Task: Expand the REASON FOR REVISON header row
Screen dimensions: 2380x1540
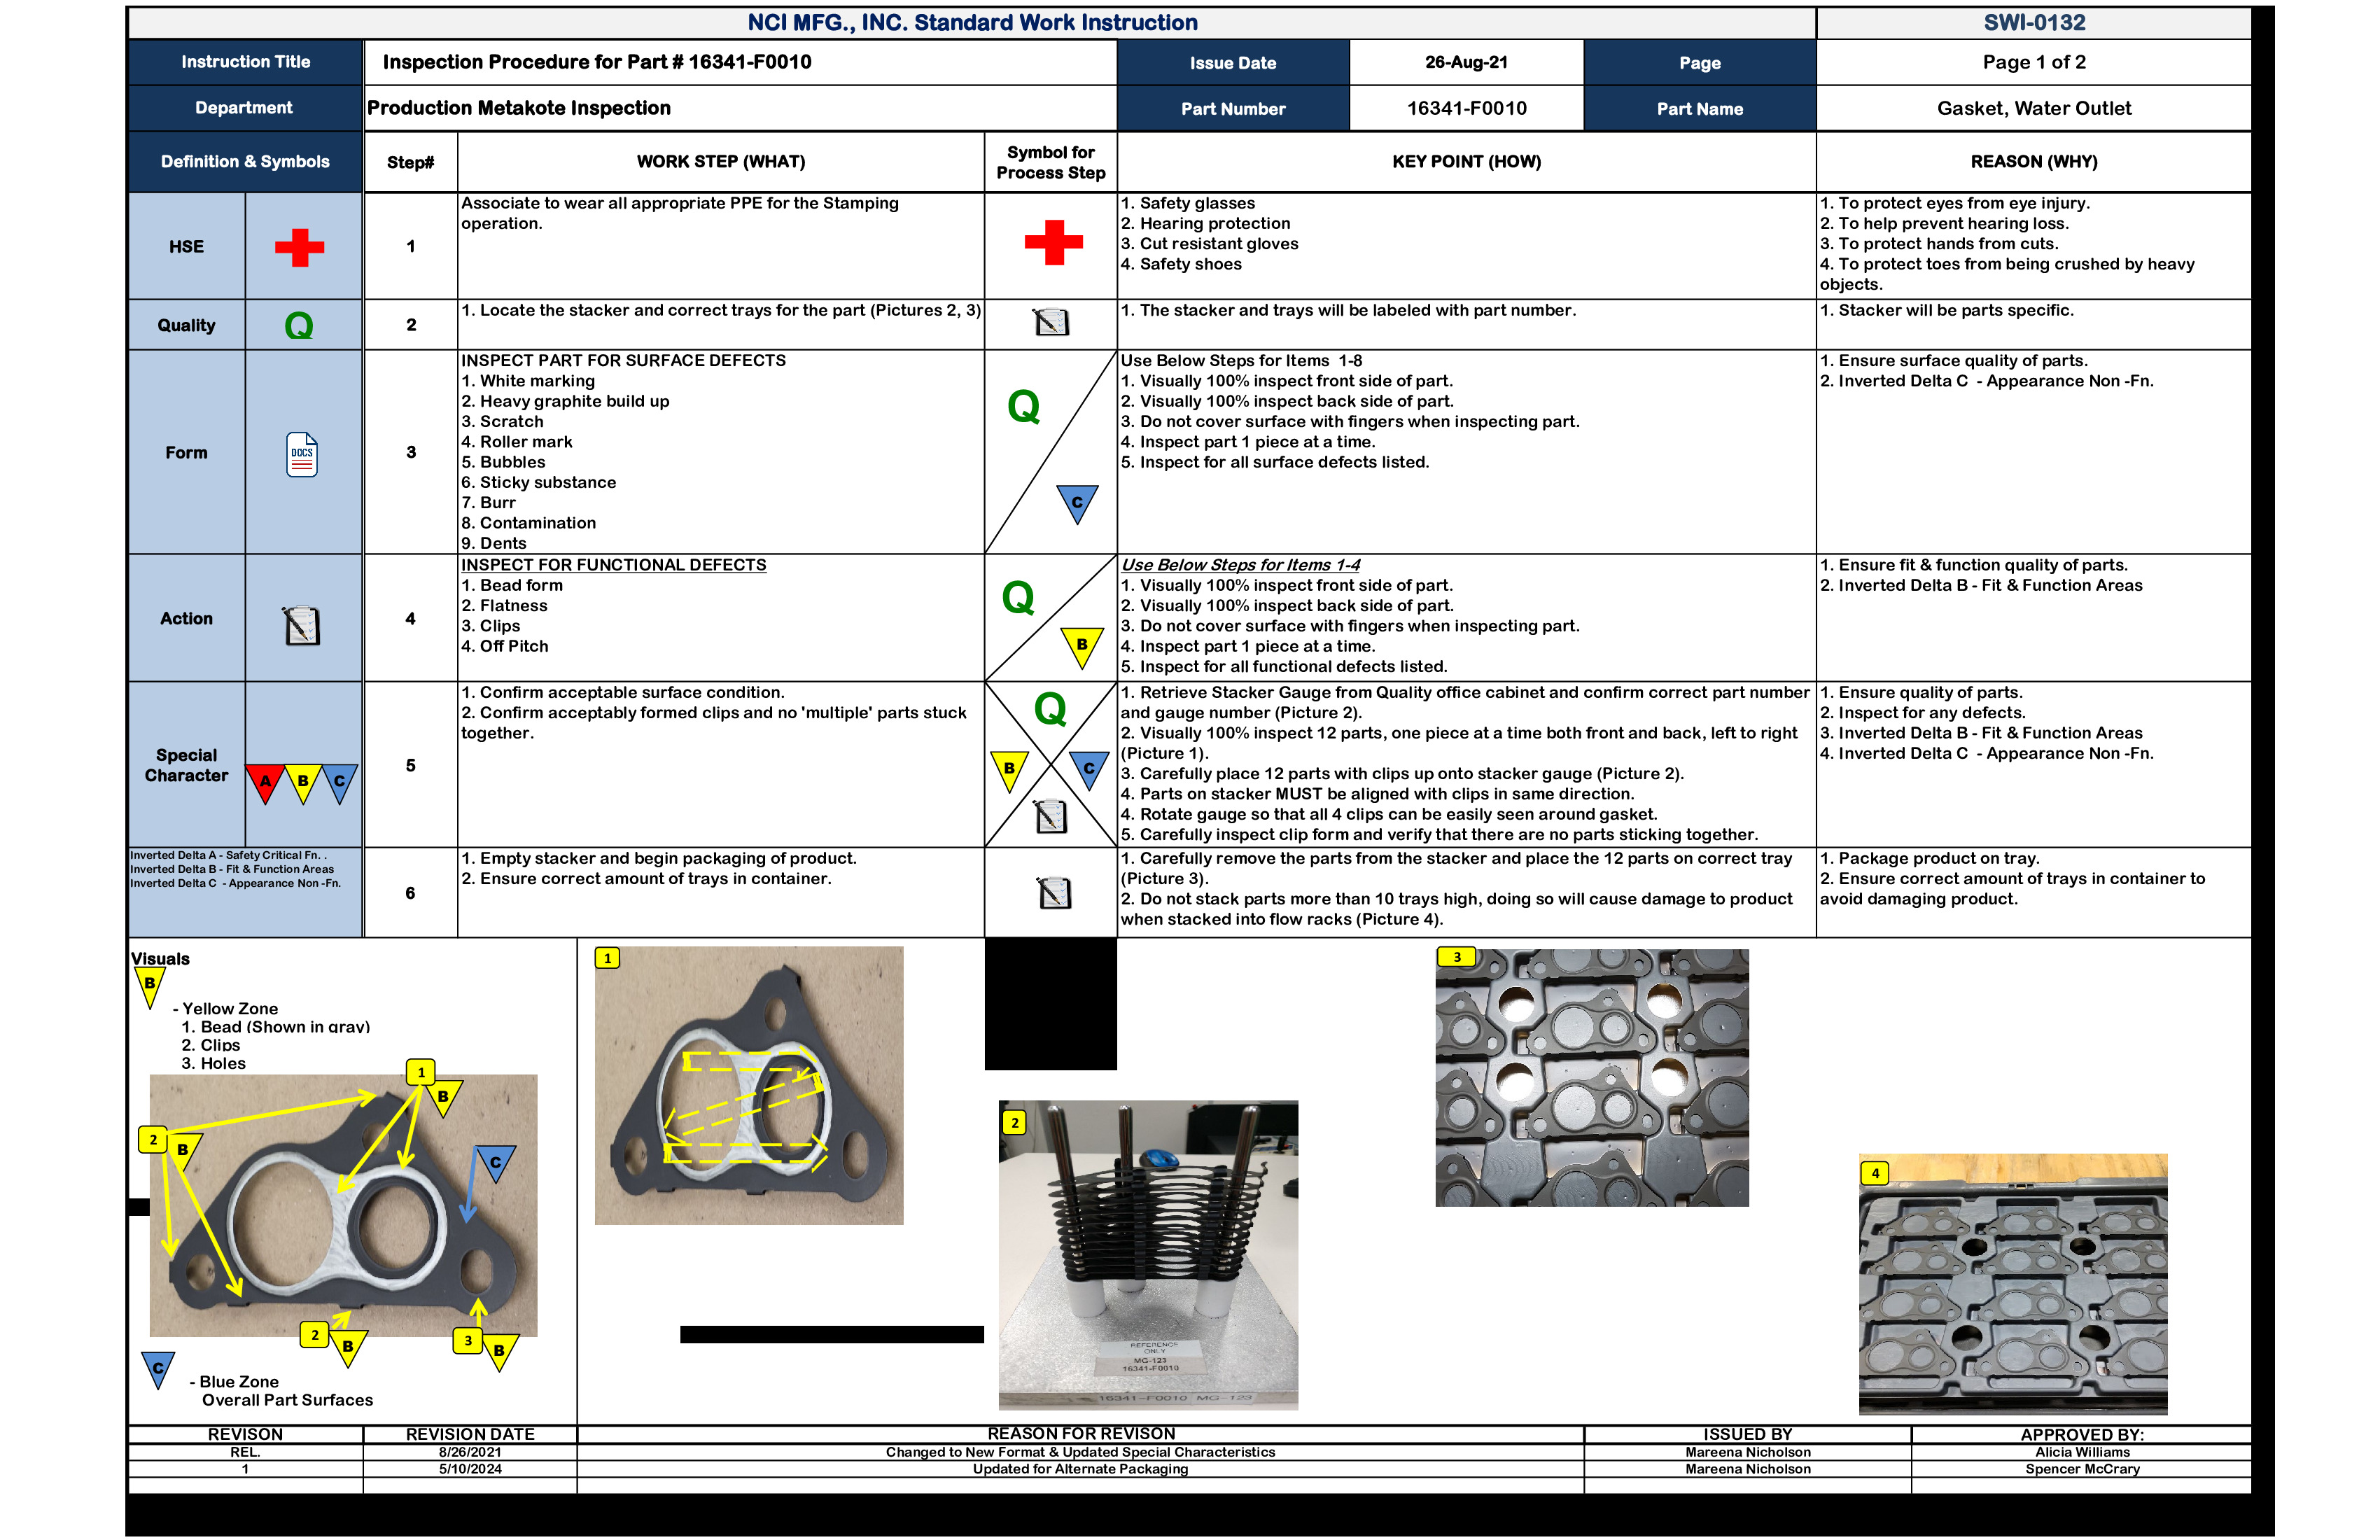Action: tap(1083, 1433)
